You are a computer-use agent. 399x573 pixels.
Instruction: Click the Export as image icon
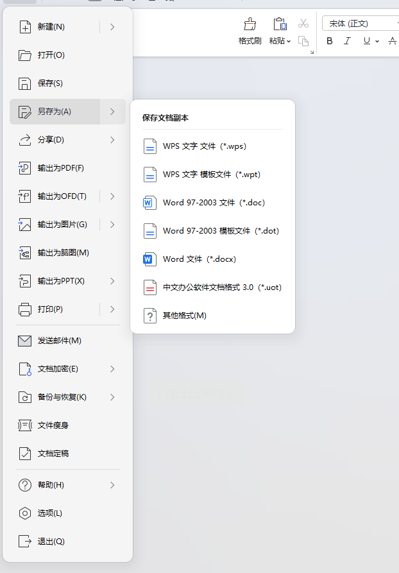25,225
